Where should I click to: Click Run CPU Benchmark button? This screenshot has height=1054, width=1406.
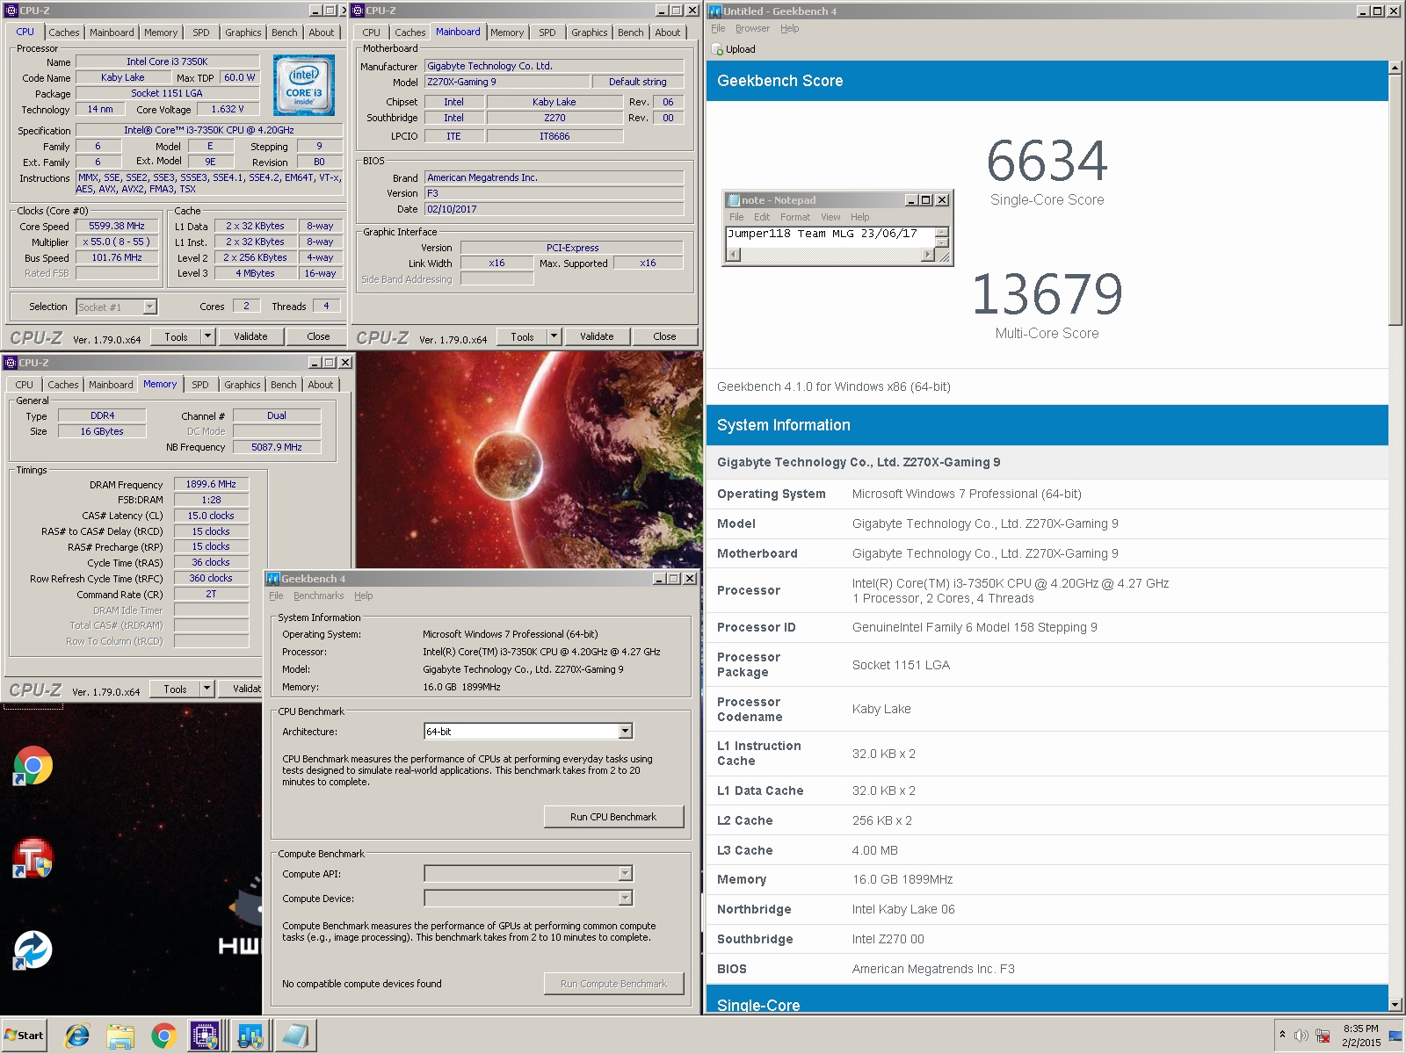pos(613,817)
